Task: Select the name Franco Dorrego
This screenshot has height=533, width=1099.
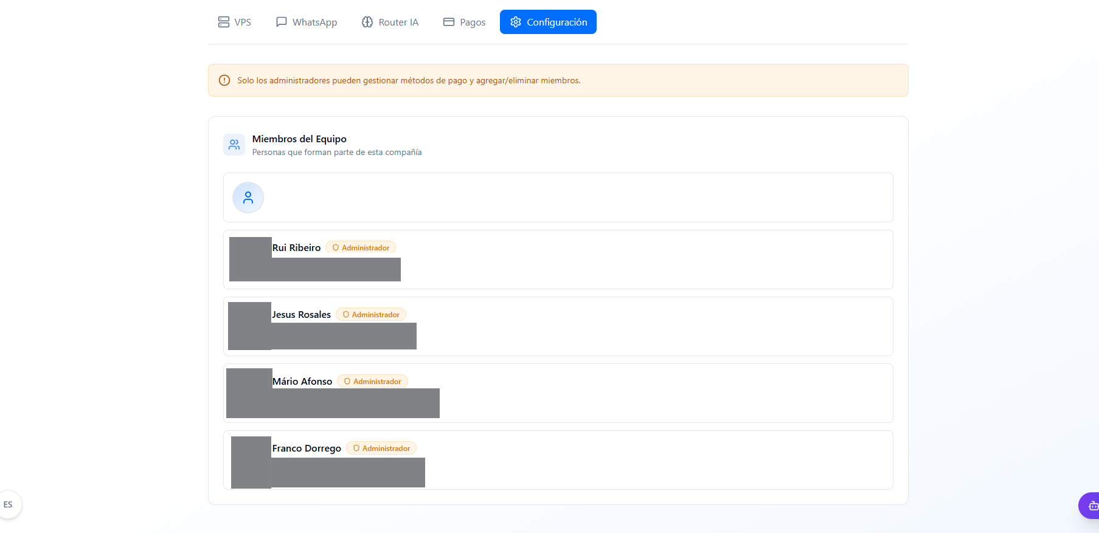Action: click(307, 449)
